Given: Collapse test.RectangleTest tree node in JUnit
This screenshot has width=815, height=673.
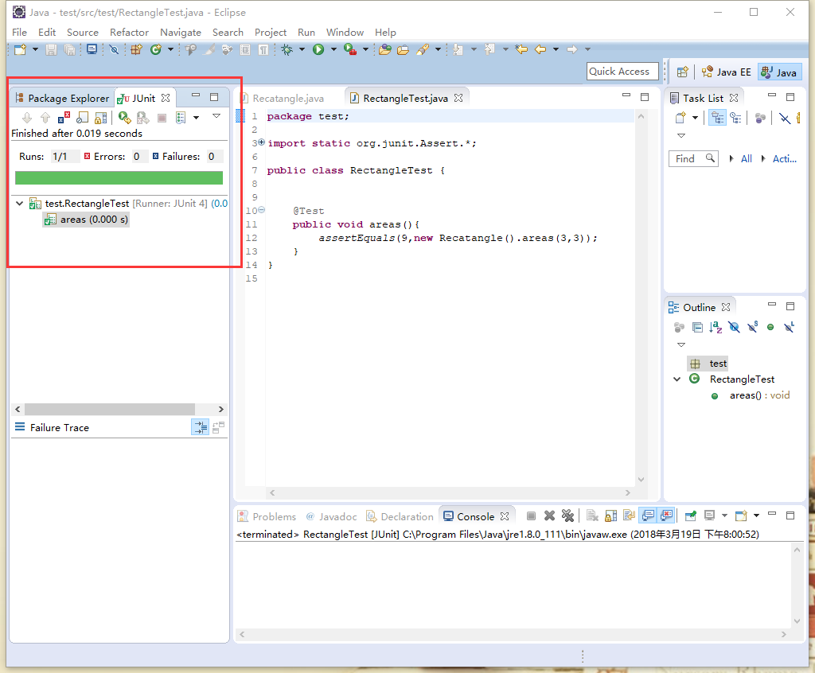Looking at the screenshot, I should click(x=19, y=203).
